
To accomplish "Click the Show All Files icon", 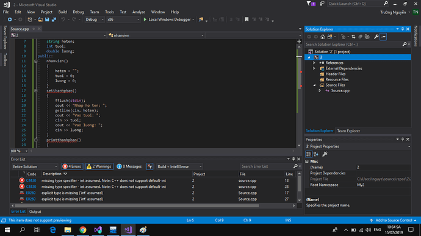I will pos(367,37).
